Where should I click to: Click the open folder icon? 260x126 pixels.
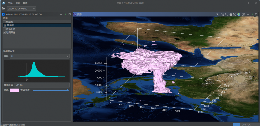click(3, 8)
